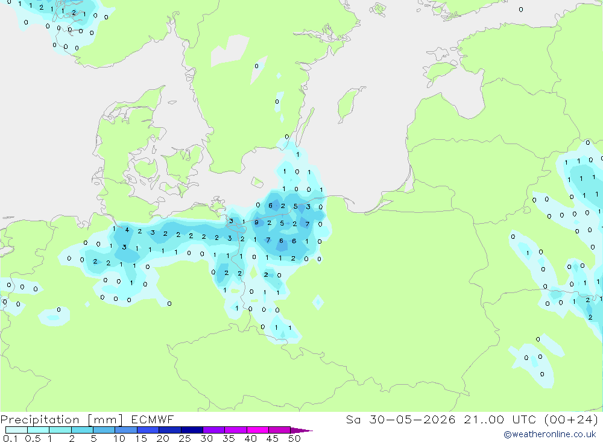
Task: Pick the legend swatch between 2 and 5
Action: pos(82,430)
